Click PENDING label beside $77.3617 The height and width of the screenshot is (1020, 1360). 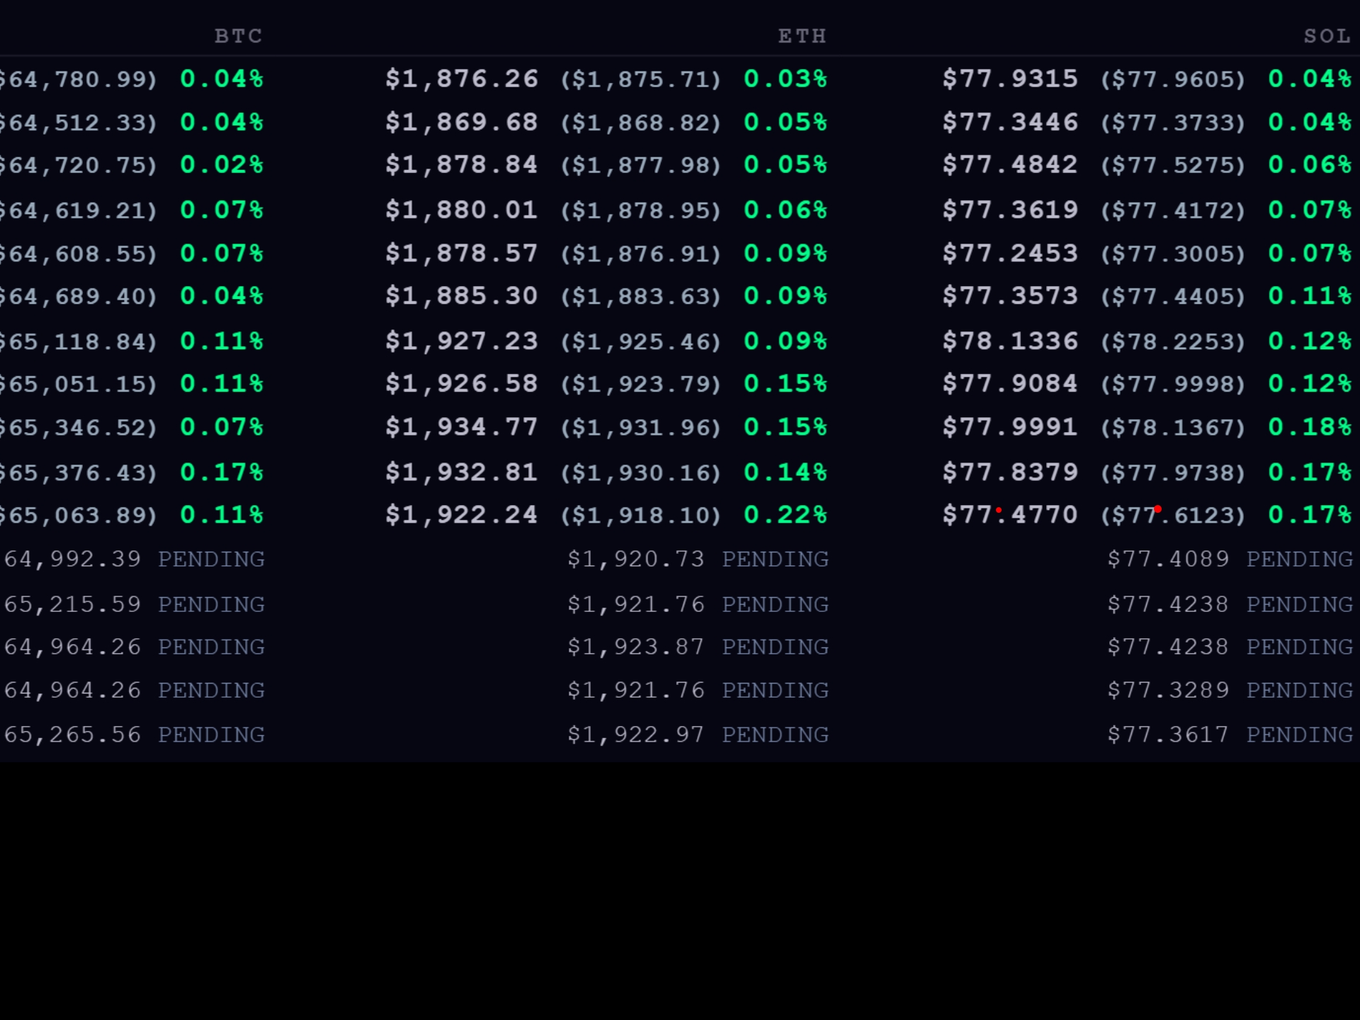click(1300, 735)
